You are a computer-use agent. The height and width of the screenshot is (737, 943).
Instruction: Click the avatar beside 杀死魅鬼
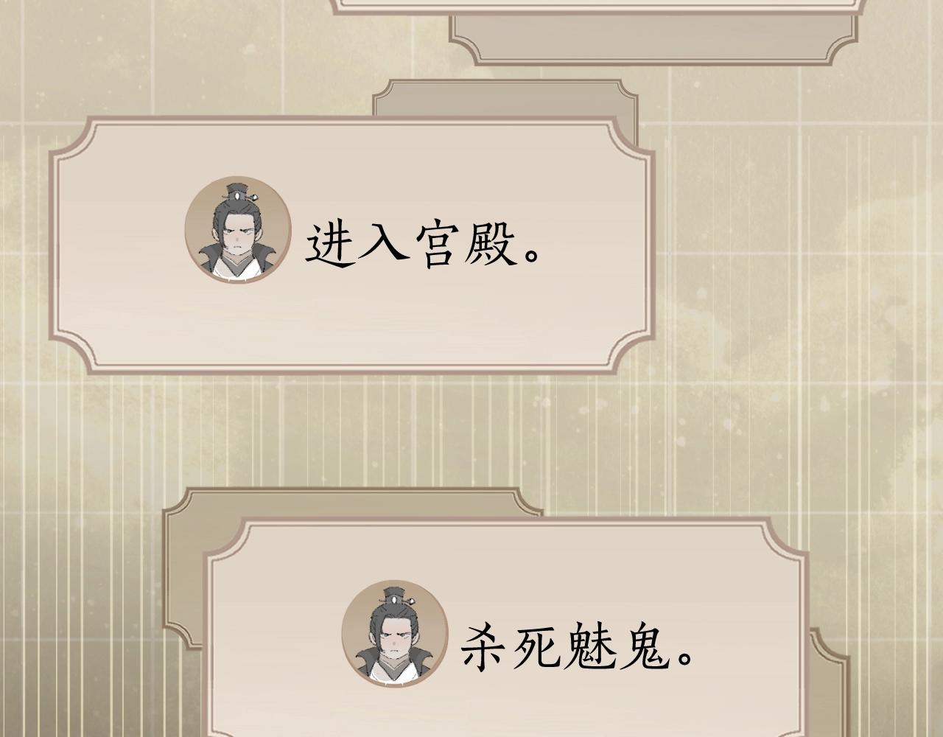coord(394,634)
